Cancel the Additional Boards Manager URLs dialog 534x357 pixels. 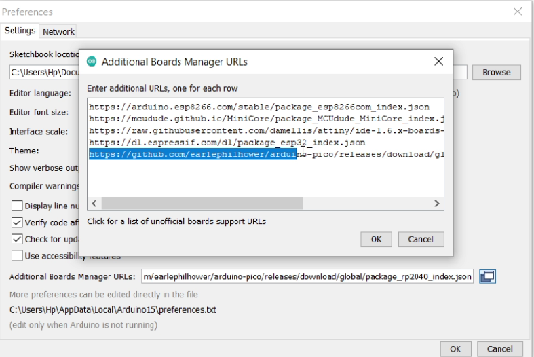coord(421,240)
